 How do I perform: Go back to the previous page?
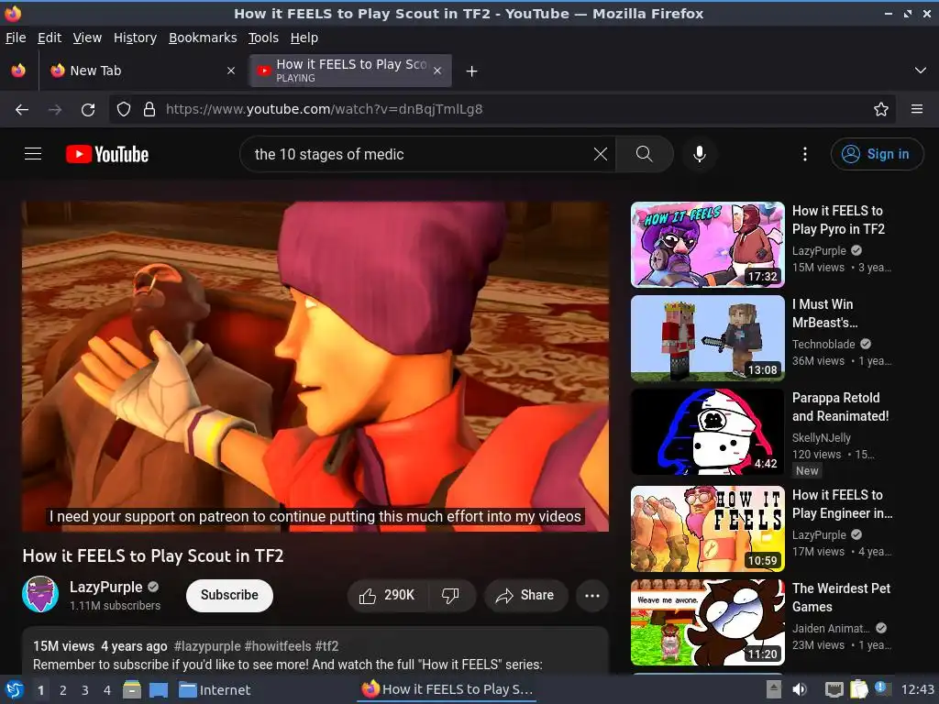pos(22,110)
